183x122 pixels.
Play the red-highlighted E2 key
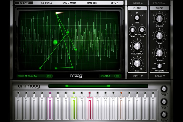pos(90,108)
